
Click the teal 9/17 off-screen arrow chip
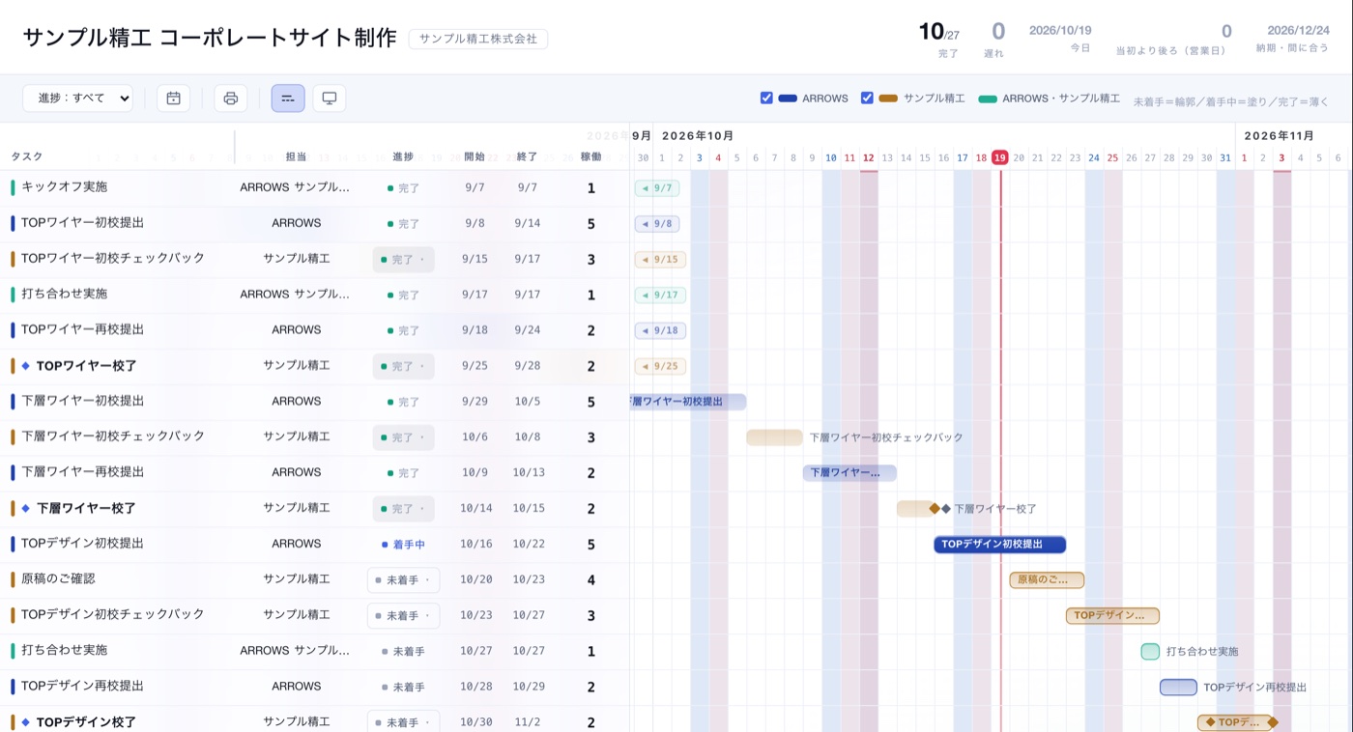[660, 296]
